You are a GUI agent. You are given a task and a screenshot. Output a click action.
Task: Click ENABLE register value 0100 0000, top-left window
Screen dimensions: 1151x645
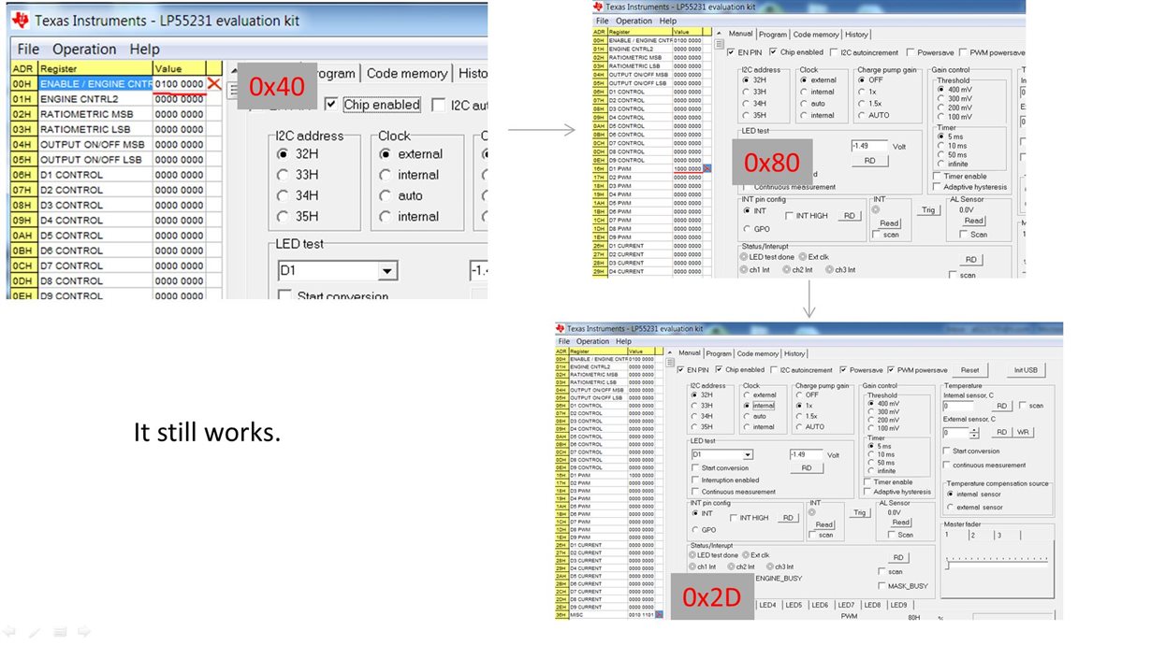[179, 84]
